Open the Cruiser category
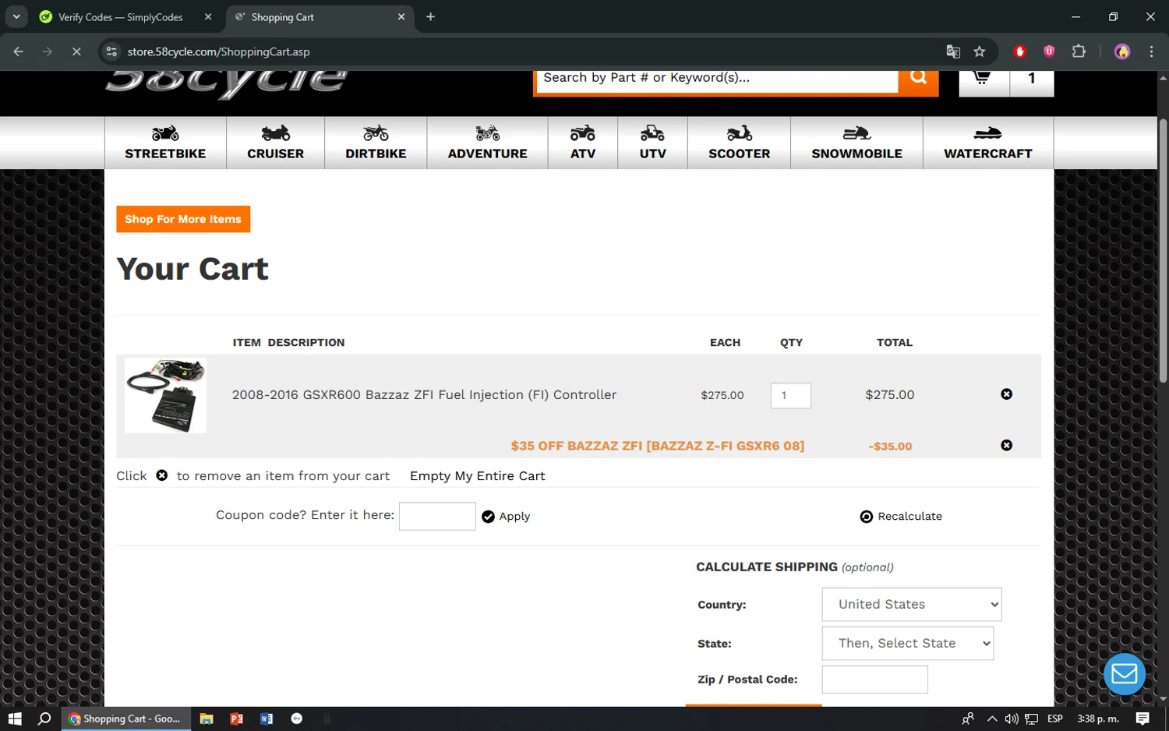 click(x=275, y=143)
